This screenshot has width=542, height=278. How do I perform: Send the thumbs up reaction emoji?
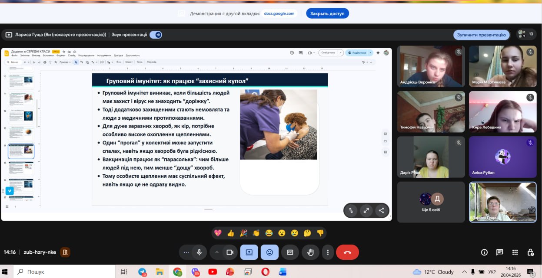[x=230, y=233]
